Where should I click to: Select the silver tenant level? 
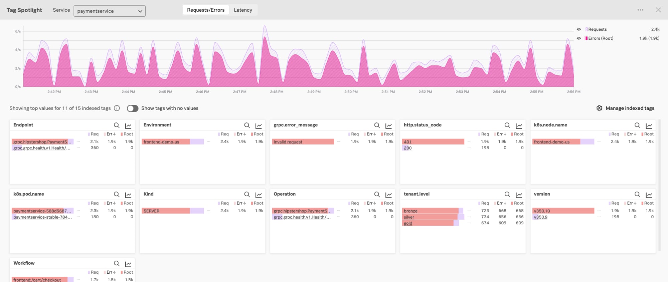(409, 217)
